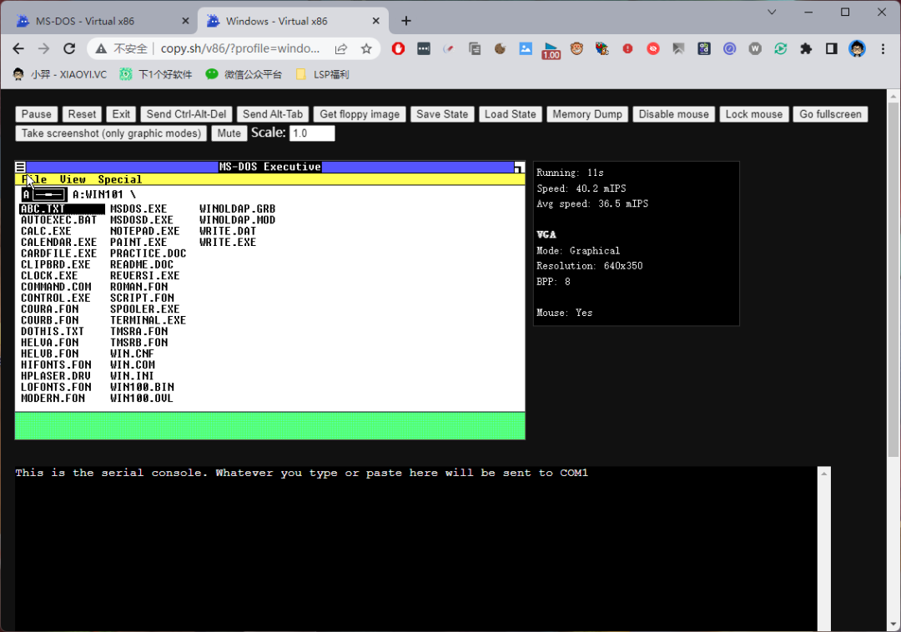The image size is (901, 632).
Task: Click the bookmark star in the address bar
Action: pyautogui.click(x=365, y=49)
